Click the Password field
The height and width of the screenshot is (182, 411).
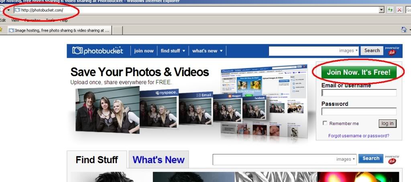click(359, 111)
